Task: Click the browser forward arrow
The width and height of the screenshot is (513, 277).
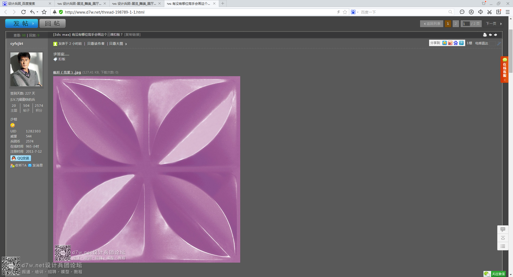Action: coord(14,12)
